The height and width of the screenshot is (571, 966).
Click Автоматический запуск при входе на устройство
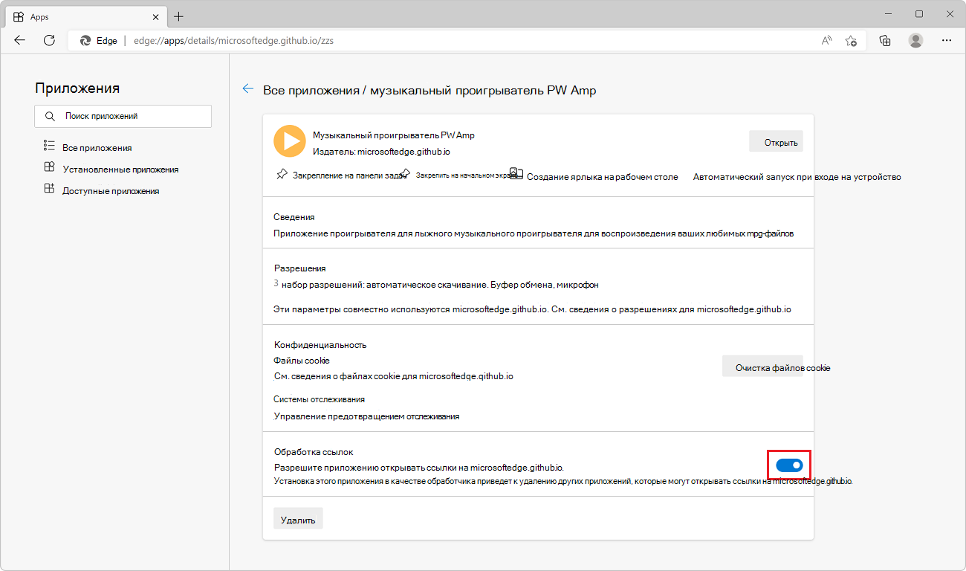click(797, 177)
